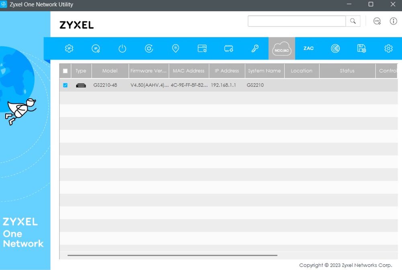The image size is (402, 270).
Task: Close the Zyxel One Network Utility window
Action: click(393, 4)
